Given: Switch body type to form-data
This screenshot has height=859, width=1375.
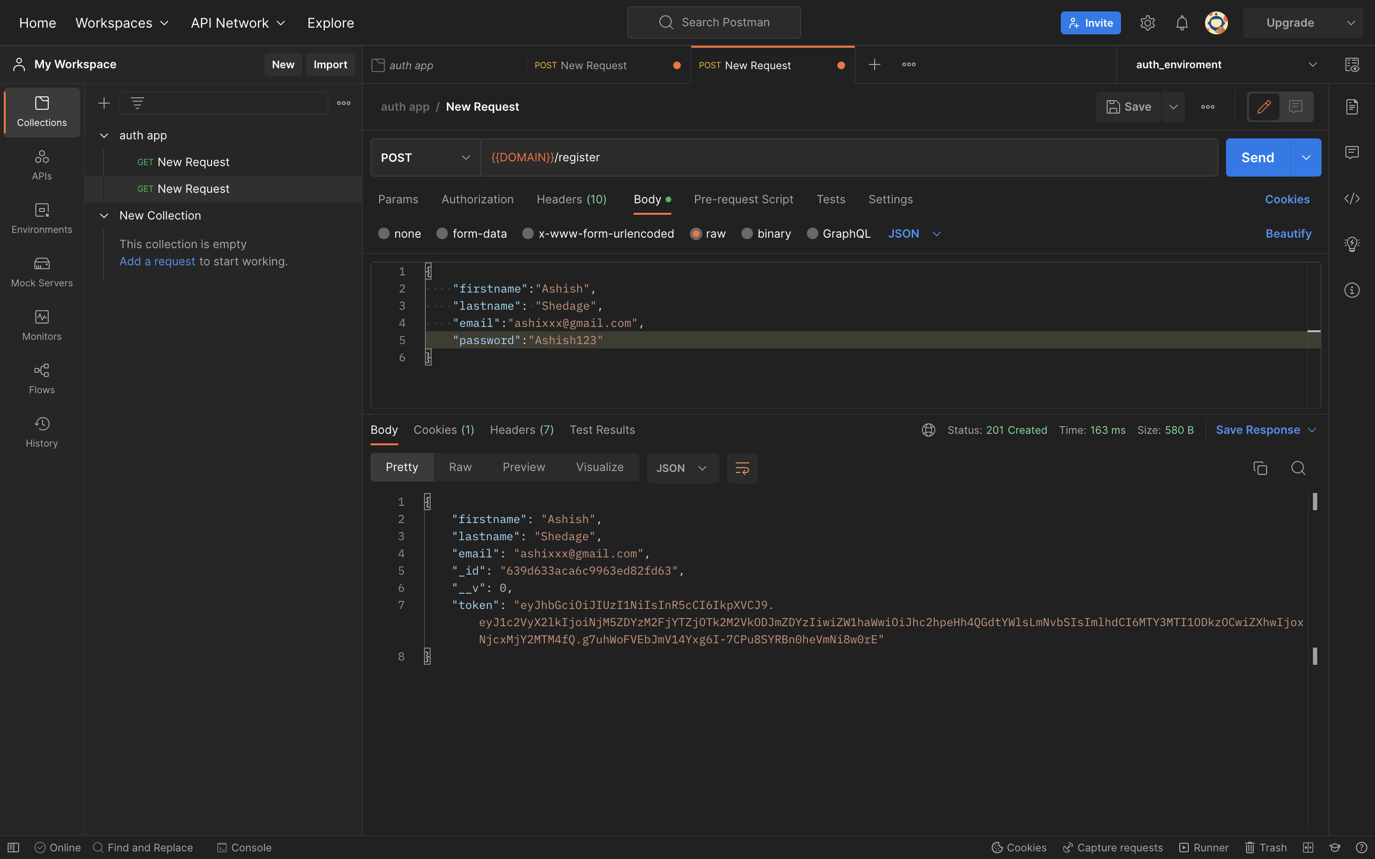Looking at the screenshot, I should click(x=442, y=233).
